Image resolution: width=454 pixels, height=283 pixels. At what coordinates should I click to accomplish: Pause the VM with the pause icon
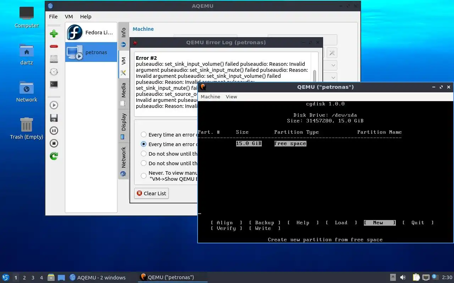click(54, 131)
